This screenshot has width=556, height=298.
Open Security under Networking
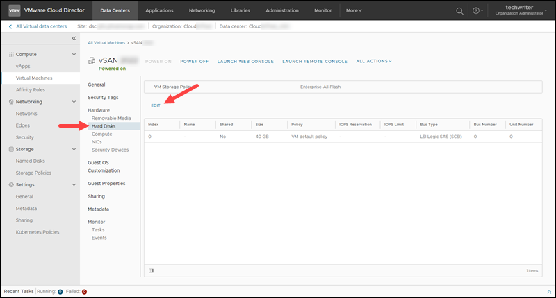tap(25, 137)
